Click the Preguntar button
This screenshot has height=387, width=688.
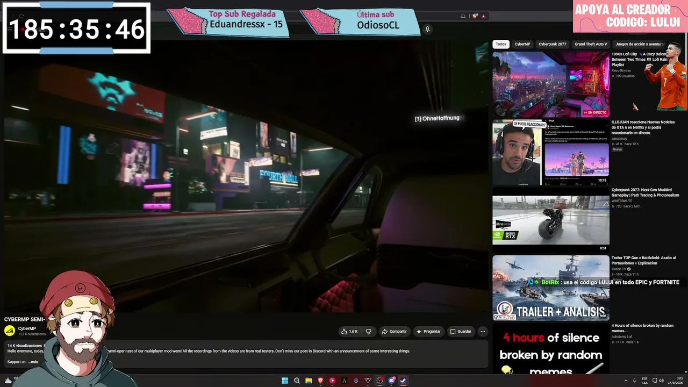click(428, 332)
